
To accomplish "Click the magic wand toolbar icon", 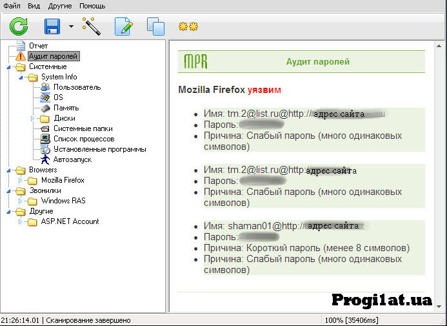I will 92,26.
